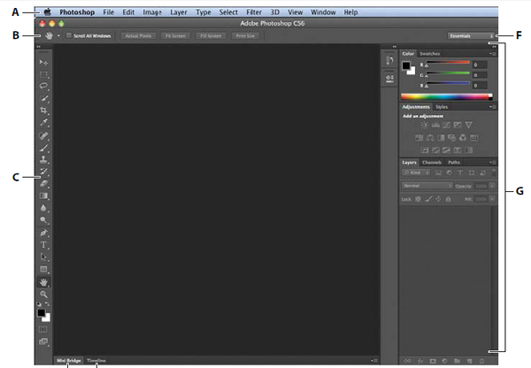Open the Filter menu
This screenshot has height=368, width=531.
[x=254, y=12]
